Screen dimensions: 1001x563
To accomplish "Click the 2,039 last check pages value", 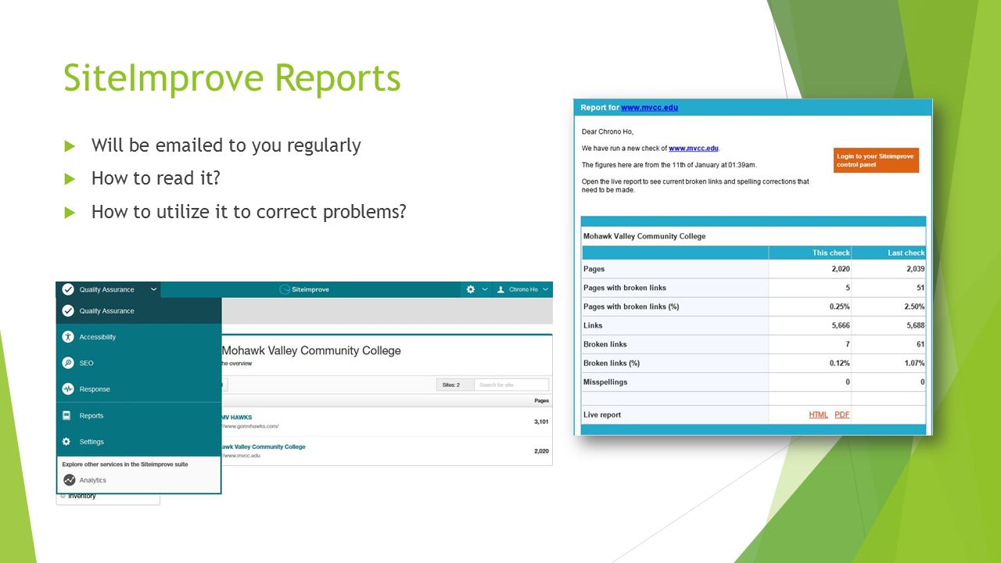I will (x=915, y=269).
